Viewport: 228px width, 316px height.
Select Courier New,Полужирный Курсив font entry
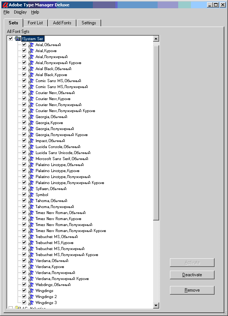click(x=65, y=111)
